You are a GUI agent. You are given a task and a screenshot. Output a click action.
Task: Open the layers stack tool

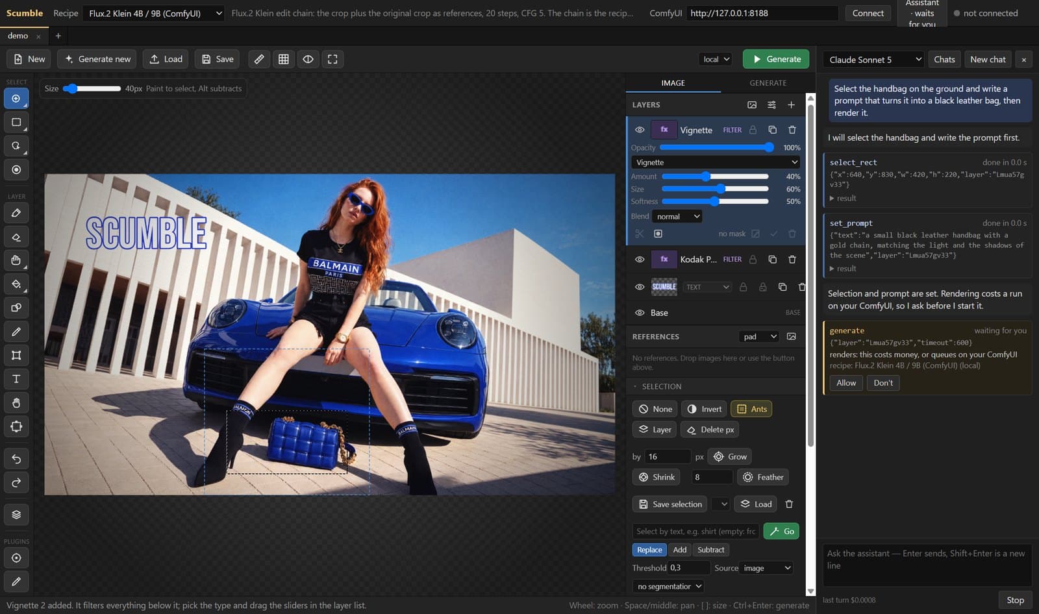point(16,515)
